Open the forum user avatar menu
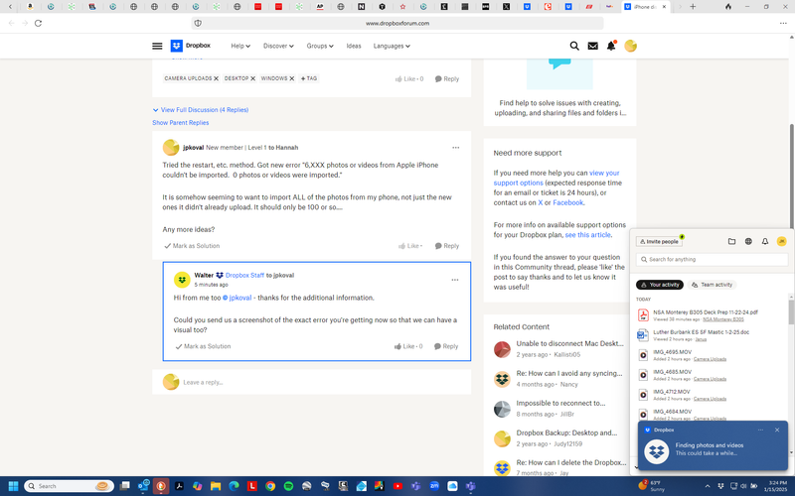The width and height of the screenshot is (795, 496). tap(630, 46)
